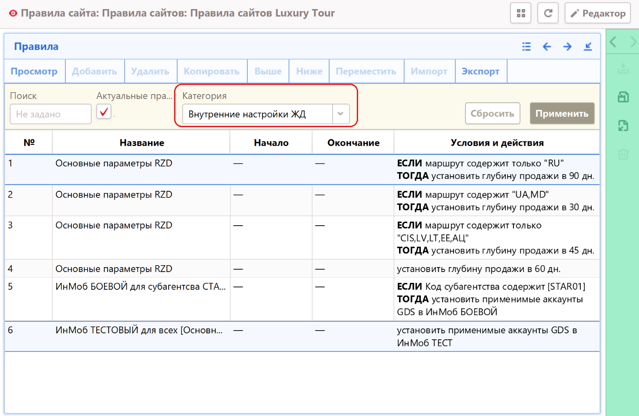Click the blue left arrow icon

point(547,46)
